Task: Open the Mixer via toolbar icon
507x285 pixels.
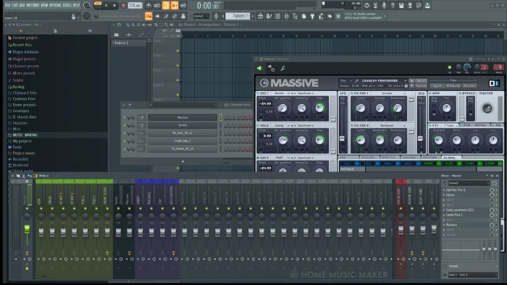Action: point(286,16)
